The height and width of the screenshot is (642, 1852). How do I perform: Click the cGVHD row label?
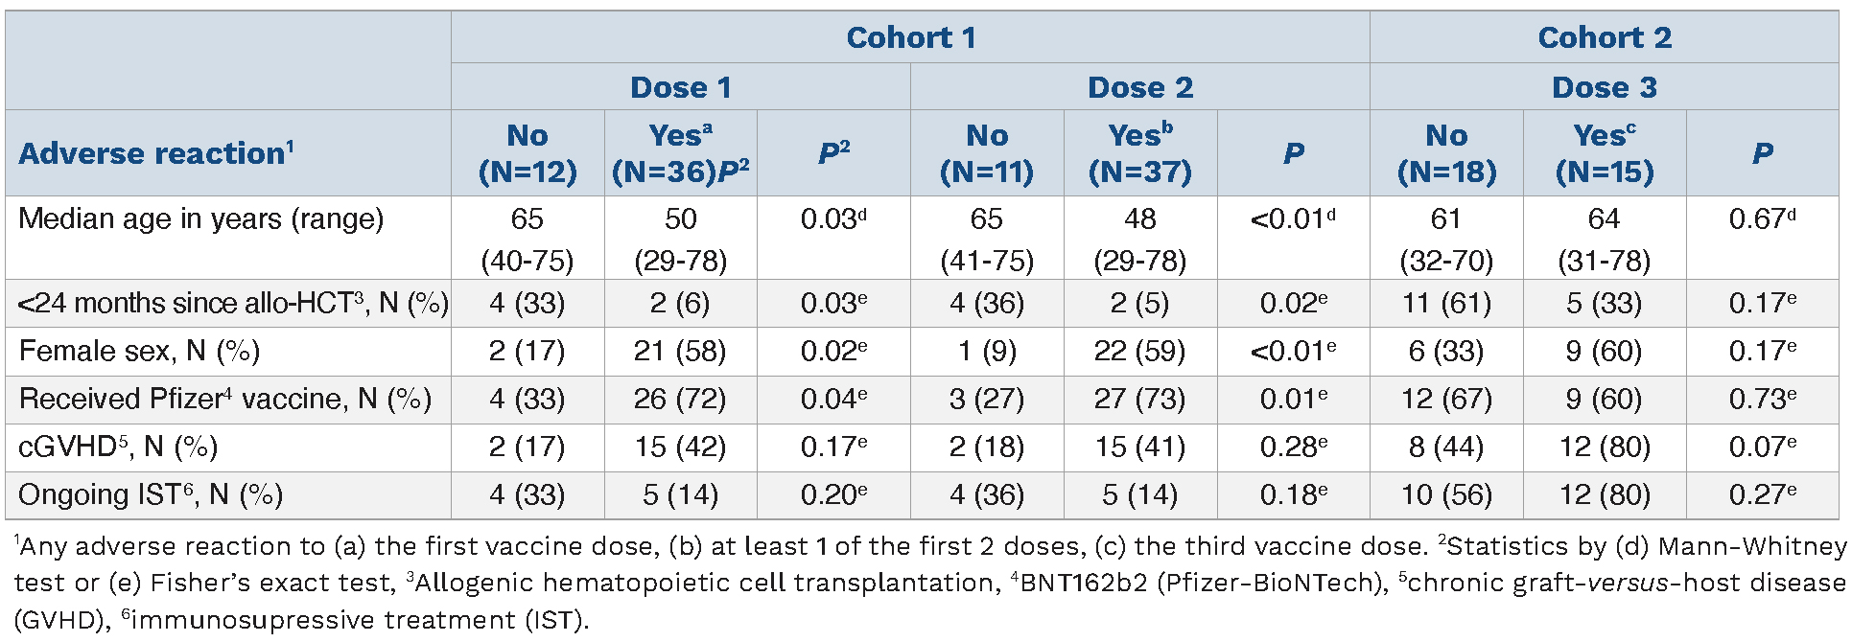[118, 447]
